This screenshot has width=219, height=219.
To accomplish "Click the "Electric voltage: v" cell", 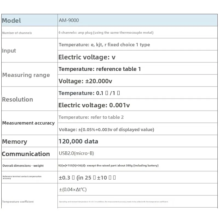I will (x=87, y=57).
